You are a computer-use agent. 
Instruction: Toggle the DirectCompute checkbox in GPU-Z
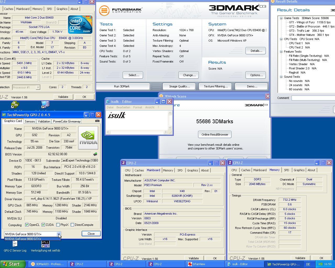72,225
